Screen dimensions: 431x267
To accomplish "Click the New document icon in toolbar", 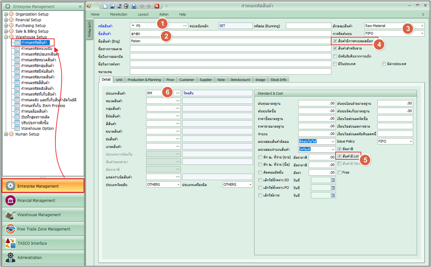I will [106, 6].
